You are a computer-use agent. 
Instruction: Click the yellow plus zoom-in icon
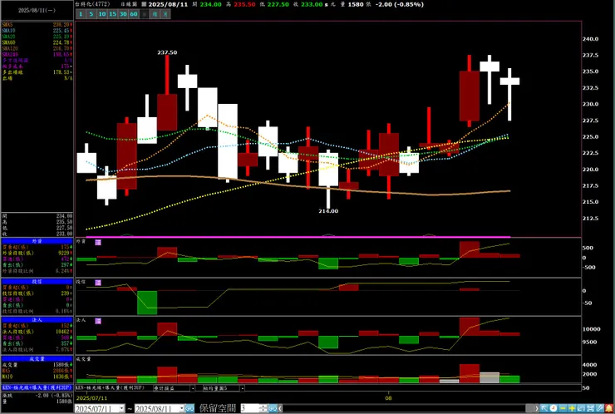tap(572, 408)
